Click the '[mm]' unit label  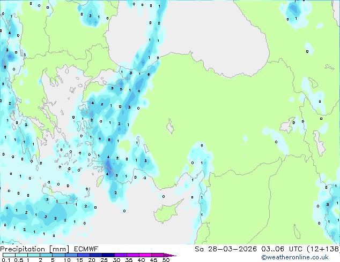click(60, 249)
